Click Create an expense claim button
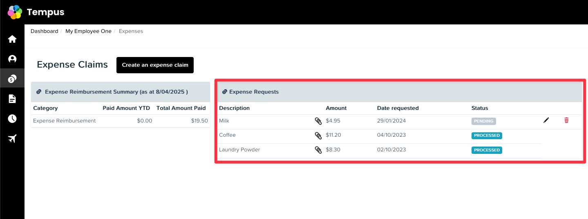Viewport: 588px width, 219px height. click(155, 65)
